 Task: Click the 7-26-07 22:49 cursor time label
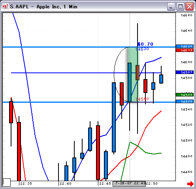pyautogui.click(x=129, y=183)
